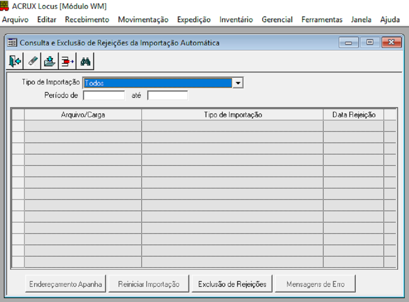Click the eraser clear-fields toolbar icon

[x=32, y=61]
